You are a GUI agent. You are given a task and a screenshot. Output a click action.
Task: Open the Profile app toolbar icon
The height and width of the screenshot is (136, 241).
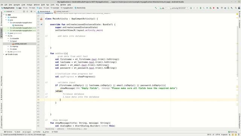pos(207,8)
